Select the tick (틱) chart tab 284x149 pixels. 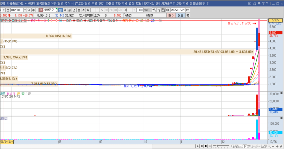[88, 10]
